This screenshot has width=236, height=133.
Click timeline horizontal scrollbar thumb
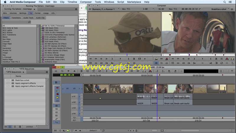click(190, 131)
